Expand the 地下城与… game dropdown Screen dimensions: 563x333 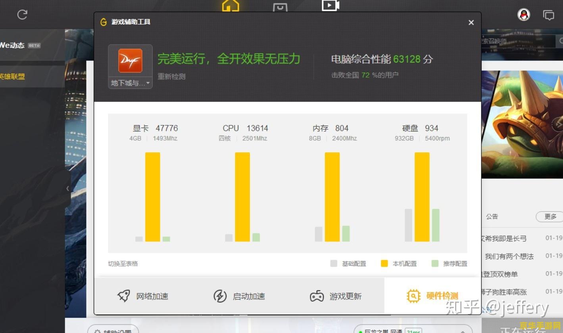click(x=130, y=83)
